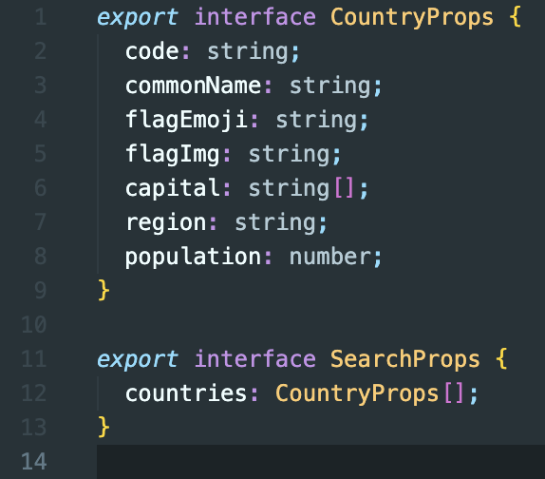This screenshot has width=545, height=479.
Task: Click the flagImg property name
Action: [x=173, y=155]
